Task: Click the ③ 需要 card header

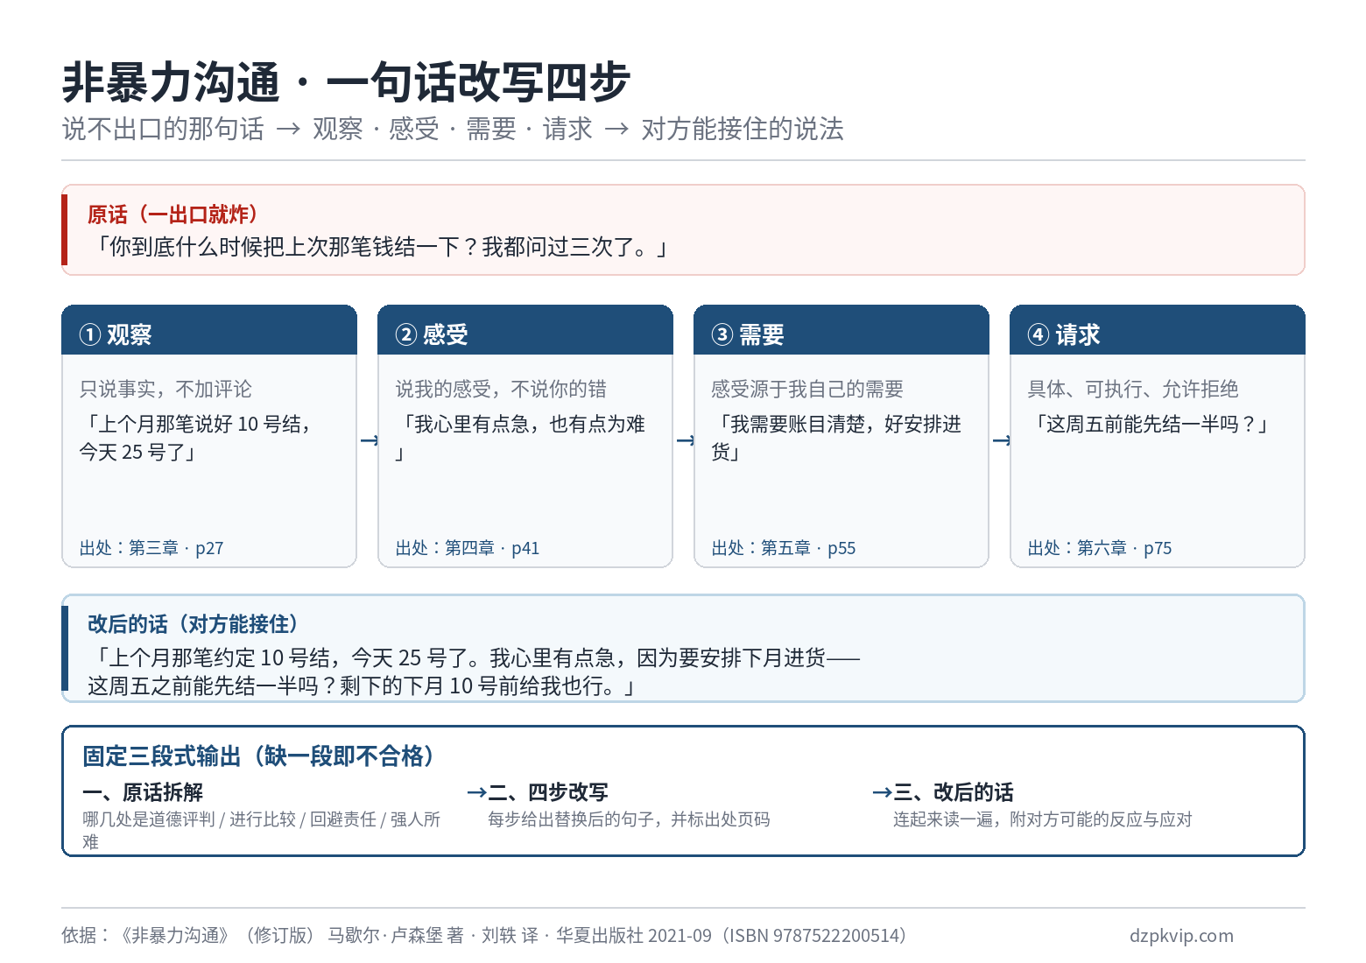Action: pos(841,331)
